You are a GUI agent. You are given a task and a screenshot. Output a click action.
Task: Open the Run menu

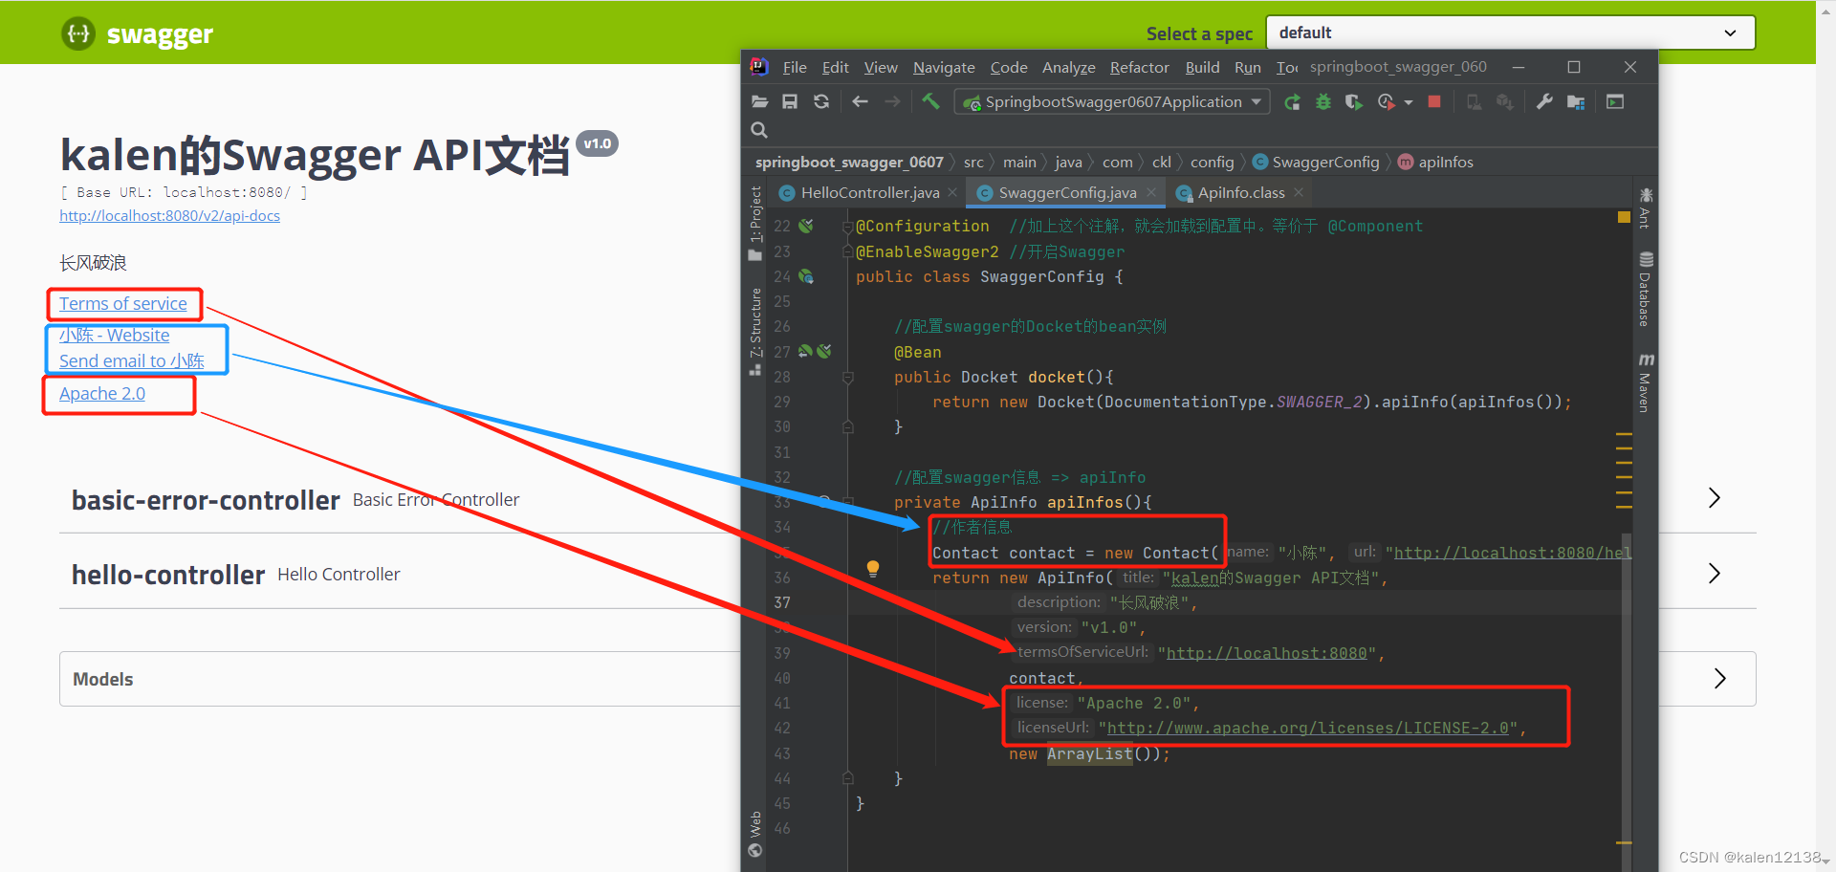click(x=1247, y=67)
